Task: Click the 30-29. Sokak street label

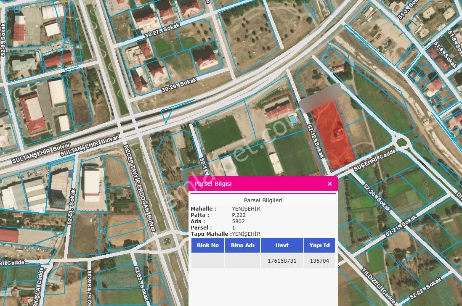Action: [179, 85]
